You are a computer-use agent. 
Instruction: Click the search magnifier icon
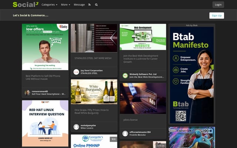[x=96, y=5]
